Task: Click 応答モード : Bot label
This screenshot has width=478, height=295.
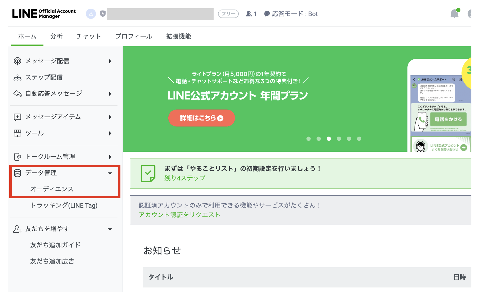Action: click(x=295, y=14)
